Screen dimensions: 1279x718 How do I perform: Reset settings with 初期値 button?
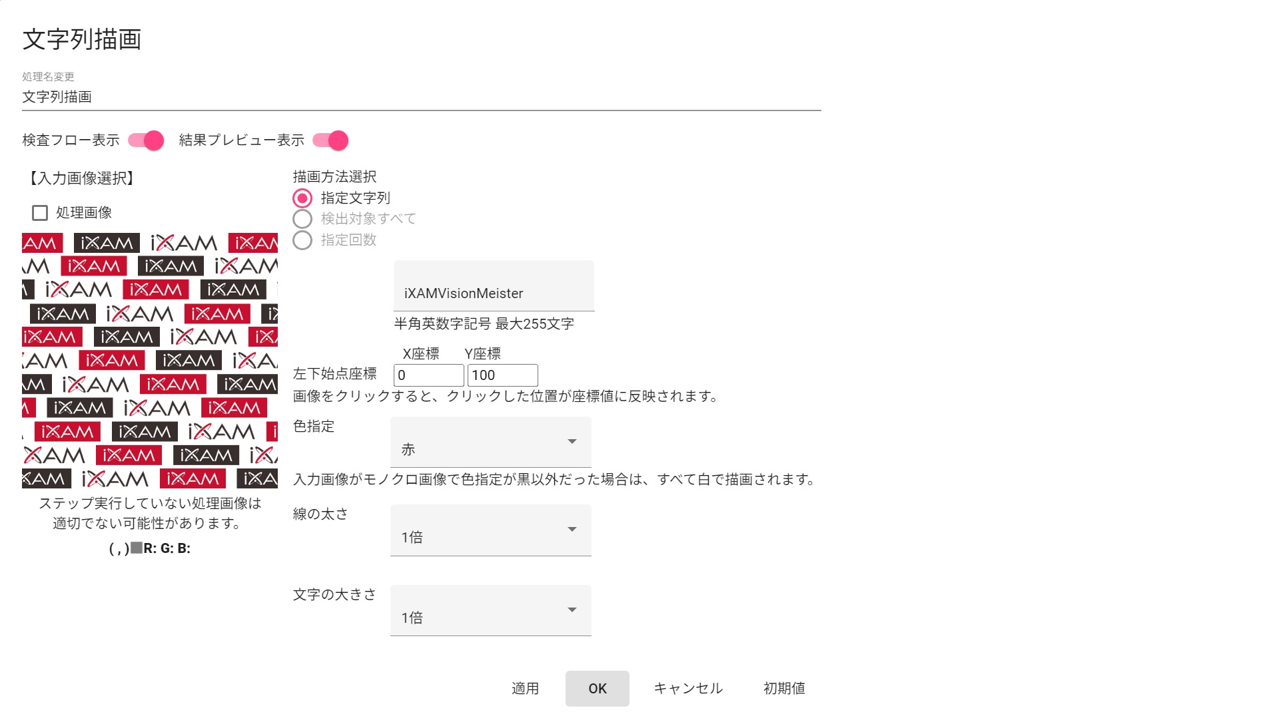click(x=784, y=689)
